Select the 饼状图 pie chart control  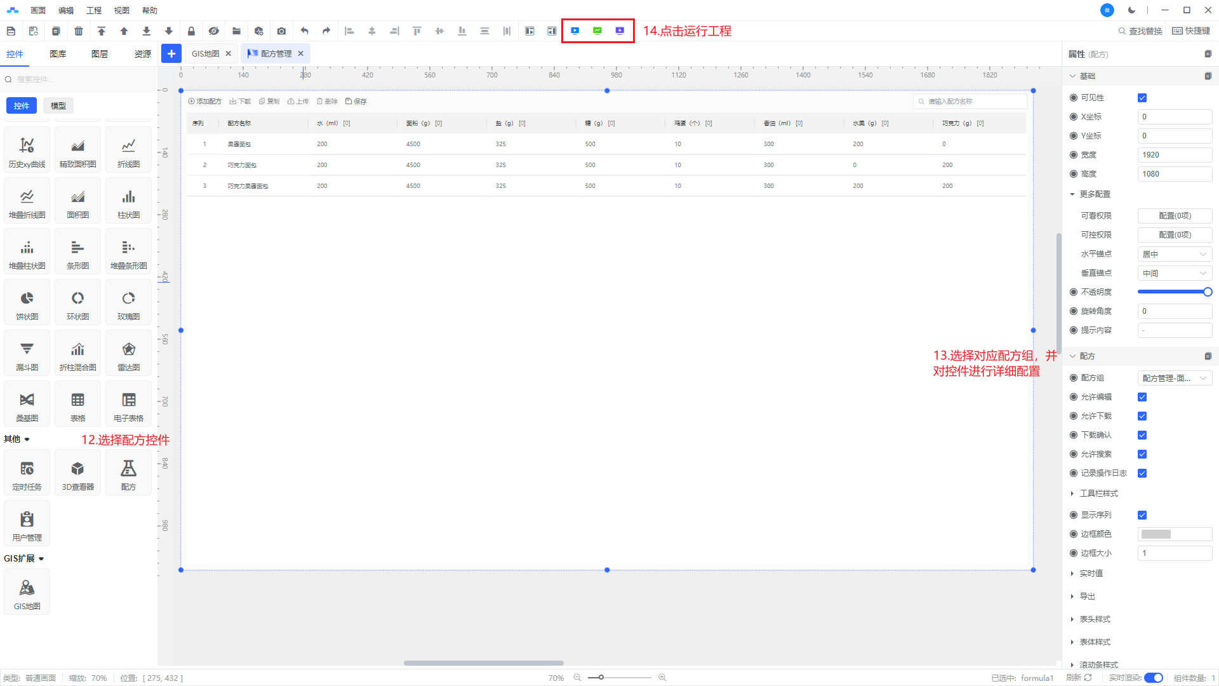click(27, 304)
